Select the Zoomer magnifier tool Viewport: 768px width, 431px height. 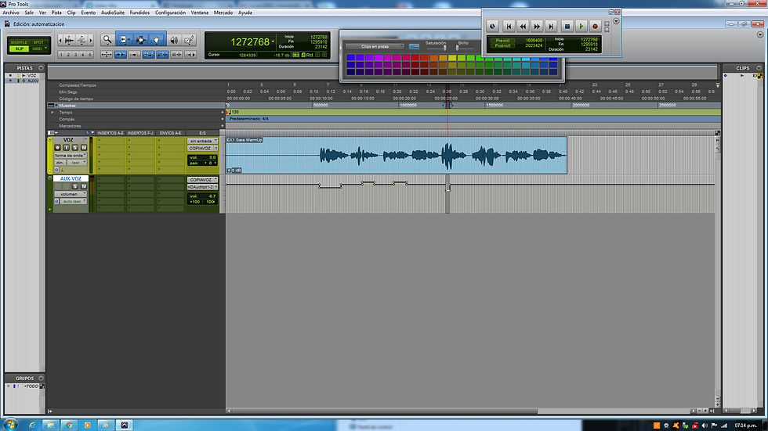(107, 40)
